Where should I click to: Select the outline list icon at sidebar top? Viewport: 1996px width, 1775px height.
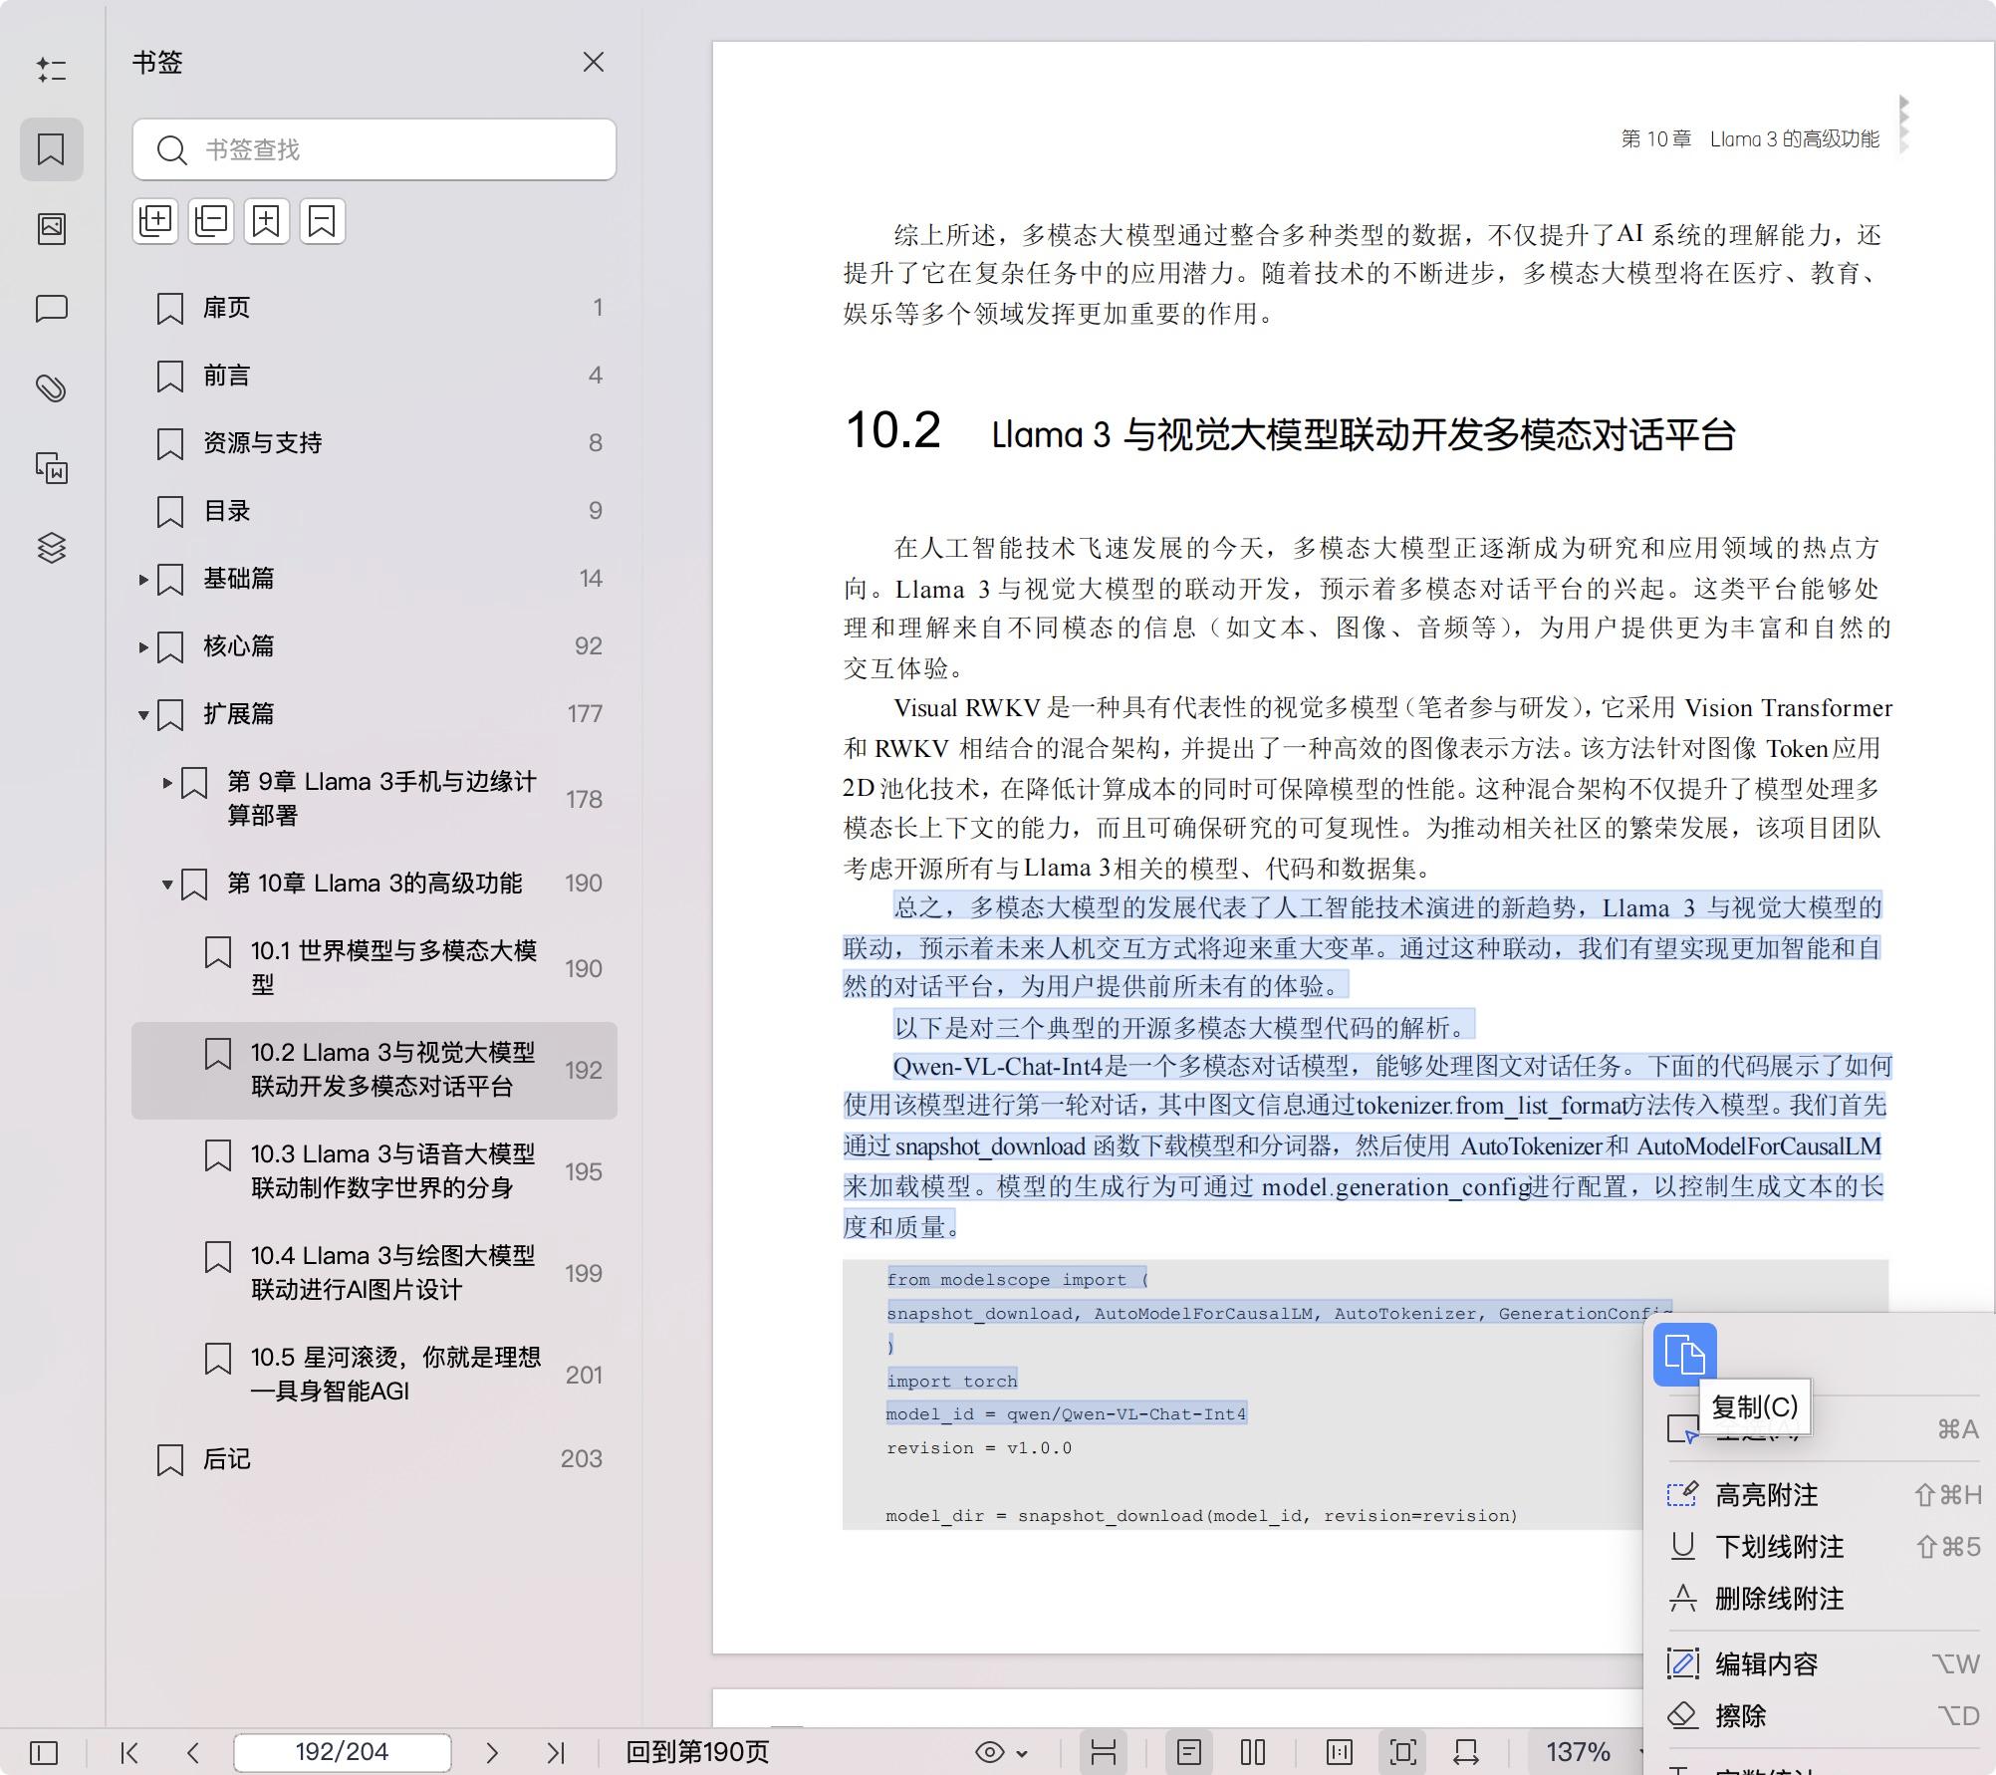point(52,70)
